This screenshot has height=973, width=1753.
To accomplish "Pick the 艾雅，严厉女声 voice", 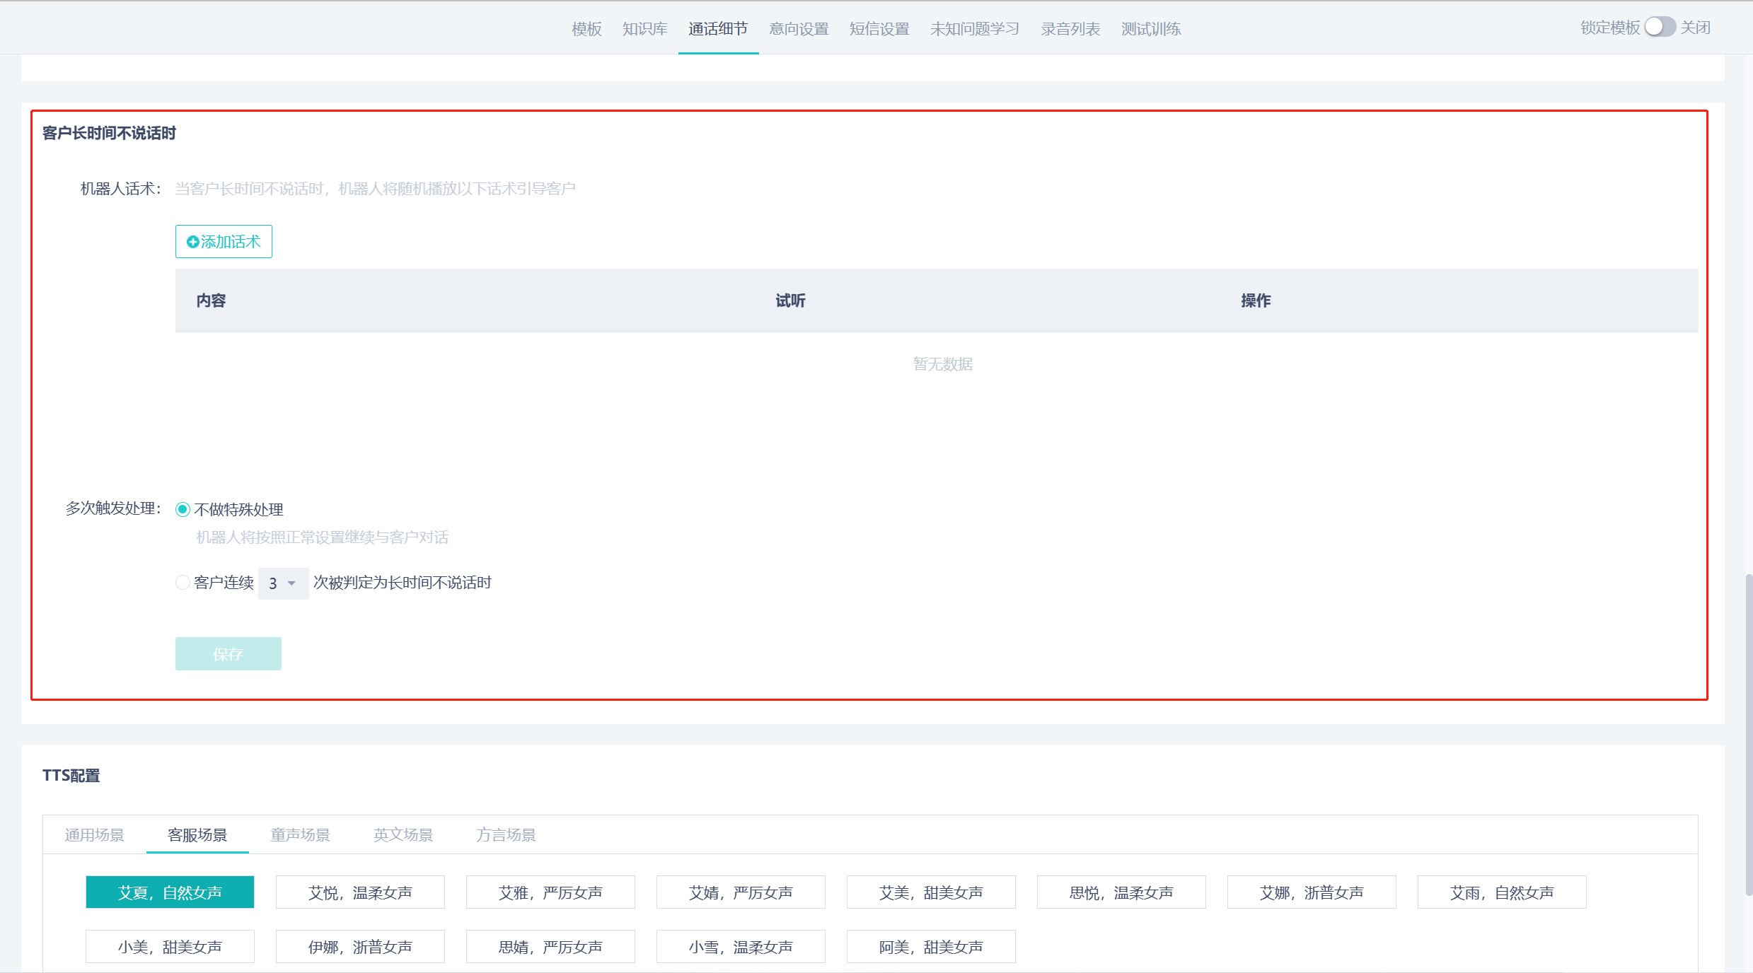I will [x=550, y=892].
